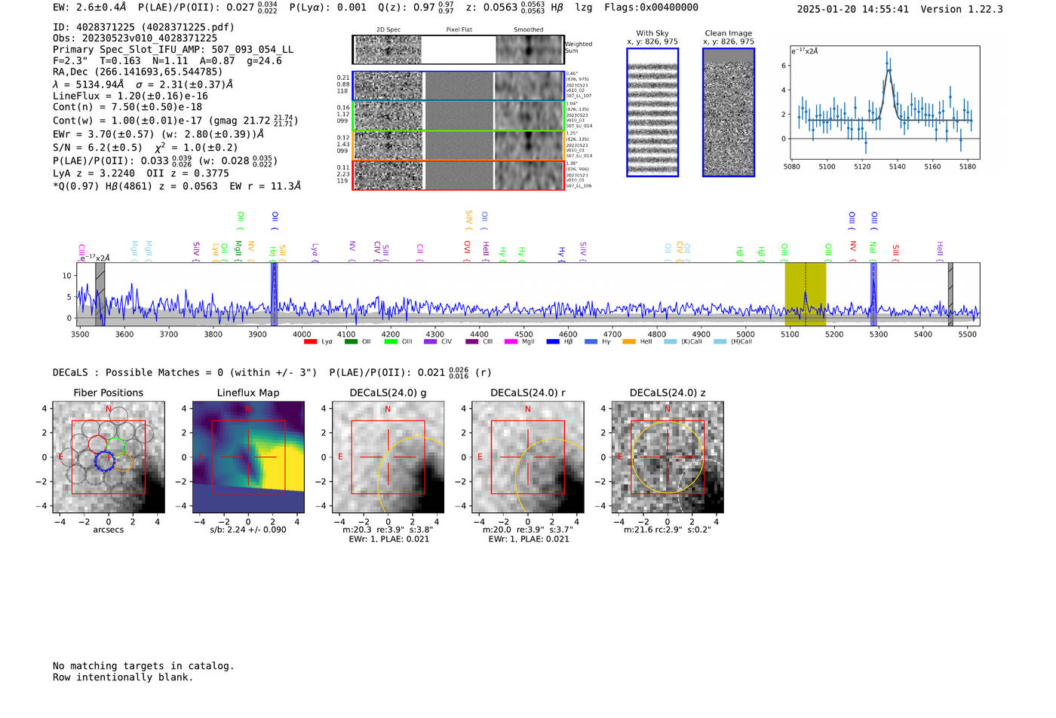This screenshot has width=1056, height=718.
Task: Click the Cont(n) = 7.50(±0.50)e-18 text
Action: pyautogui.click(x=127, y=107)
